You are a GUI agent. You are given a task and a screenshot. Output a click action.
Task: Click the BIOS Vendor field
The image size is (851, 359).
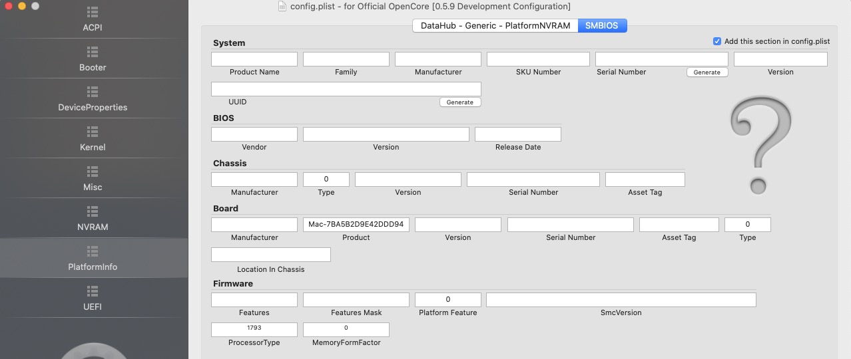(254, 134)
